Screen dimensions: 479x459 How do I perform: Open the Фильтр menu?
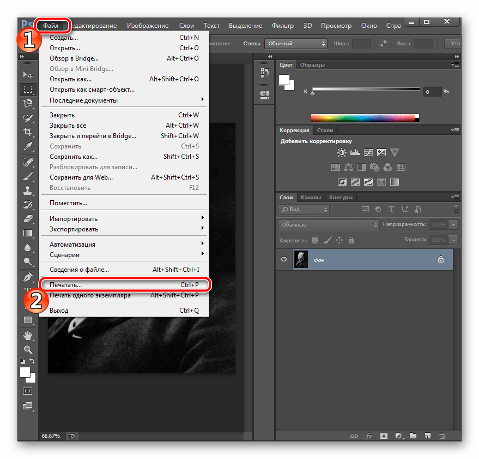(282, 25)
